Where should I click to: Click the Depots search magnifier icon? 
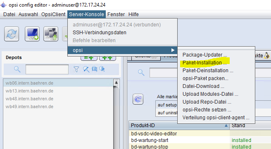click(x=17, y=69)
